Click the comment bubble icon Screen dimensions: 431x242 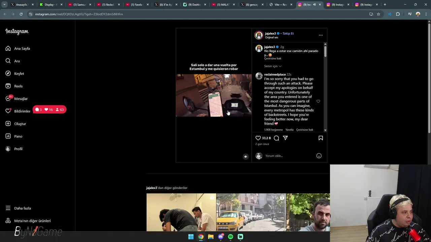[276, 138]
